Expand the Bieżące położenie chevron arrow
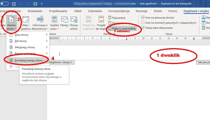 (46, 53)
